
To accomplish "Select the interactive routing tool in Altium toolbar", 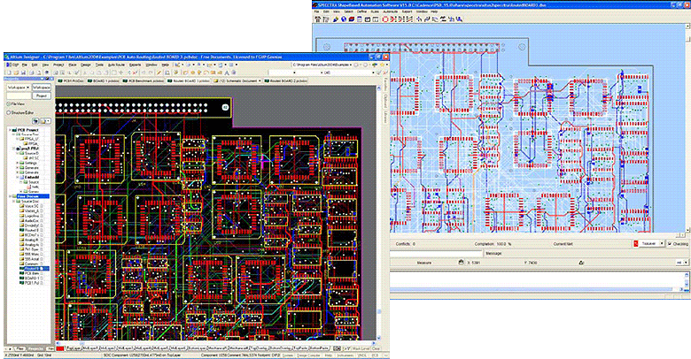I will (185, 73).
